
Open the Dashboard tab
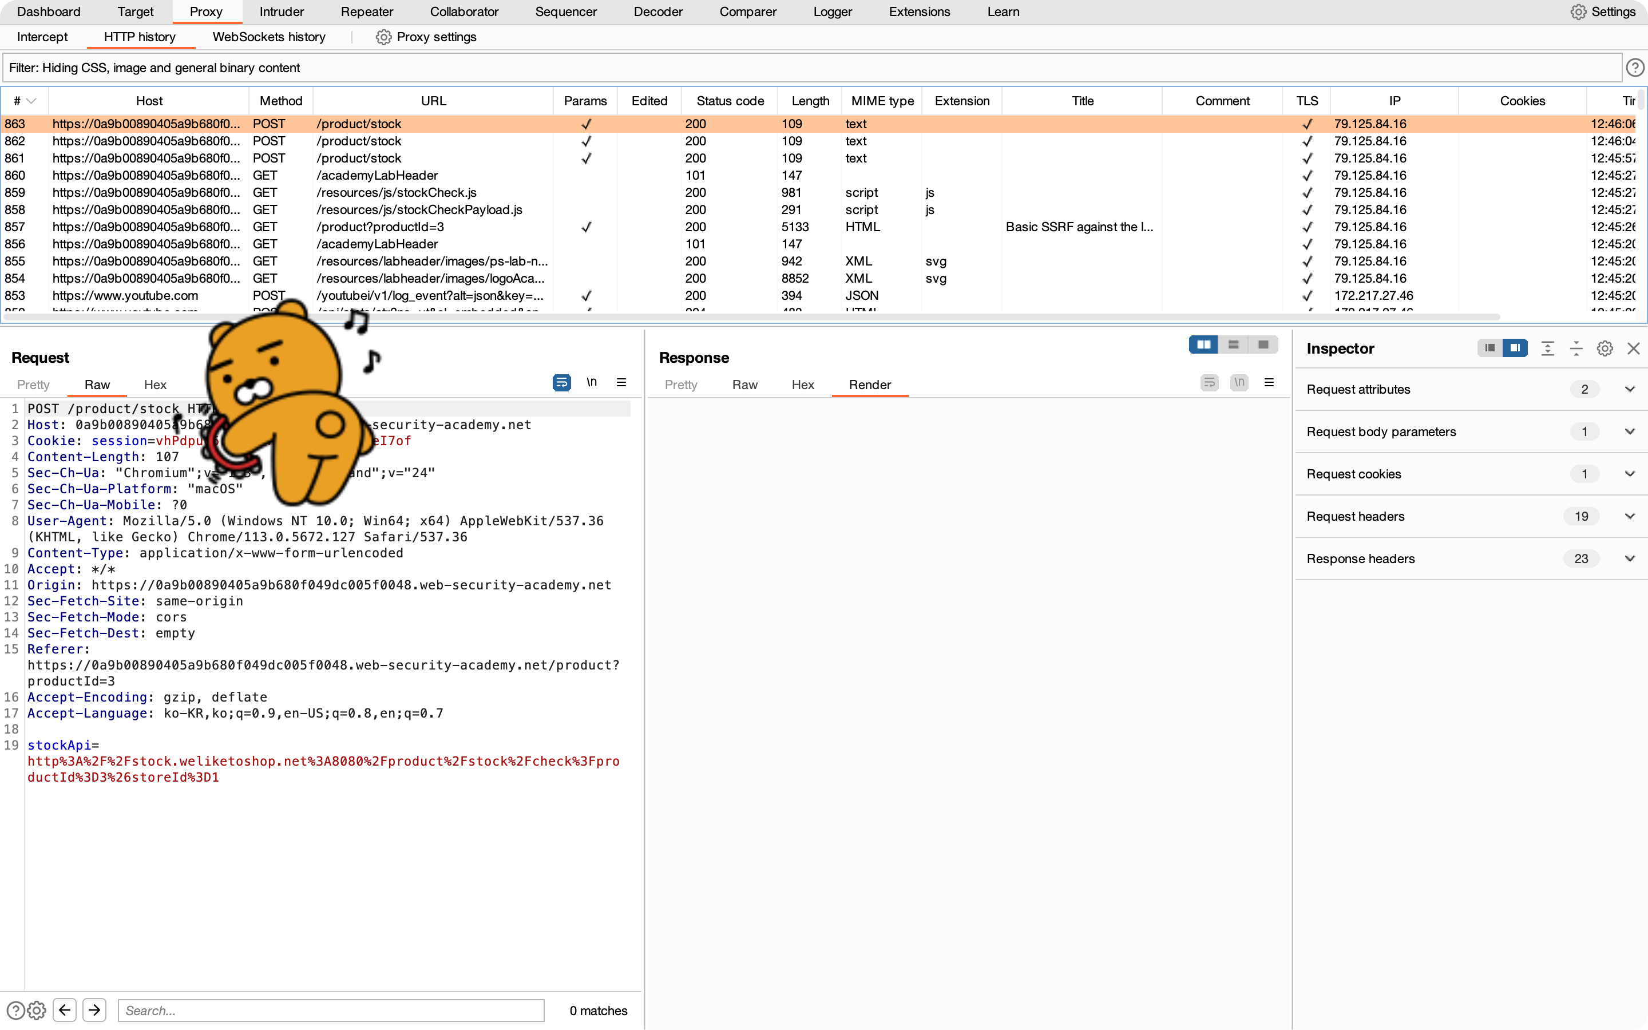[x=48, y=11]
